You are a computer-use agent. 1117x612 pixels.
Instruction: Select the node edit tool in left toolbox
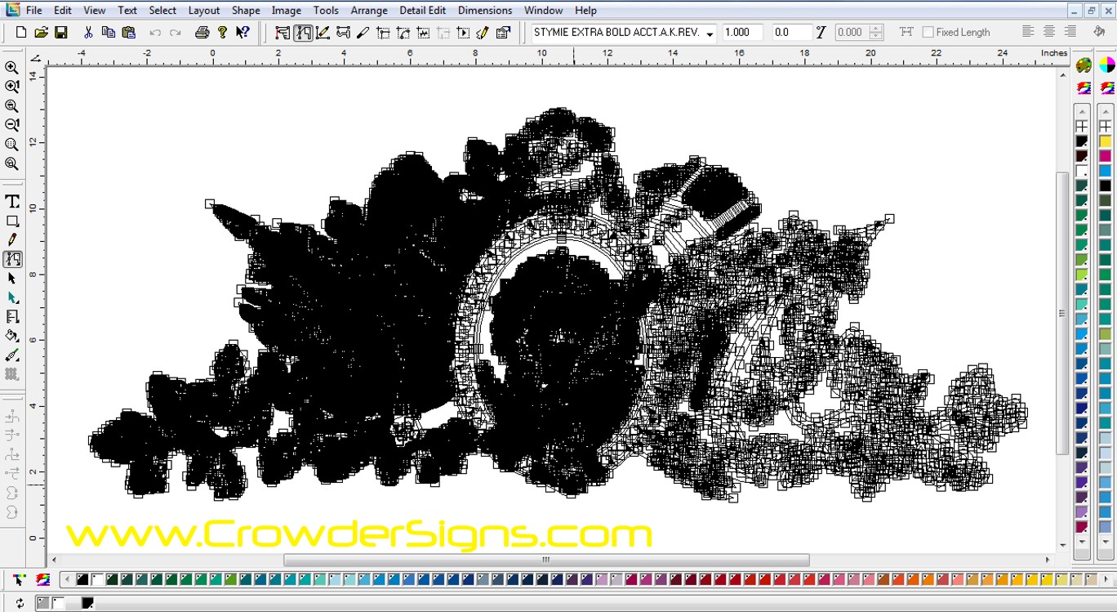point(12,259)
